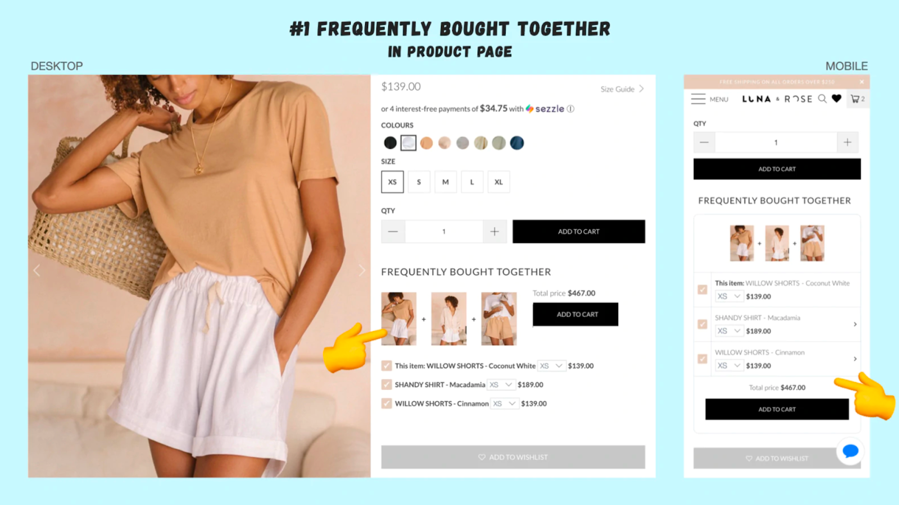Open size dropdown for desktop Shandy Shirt

pos(501,385)
